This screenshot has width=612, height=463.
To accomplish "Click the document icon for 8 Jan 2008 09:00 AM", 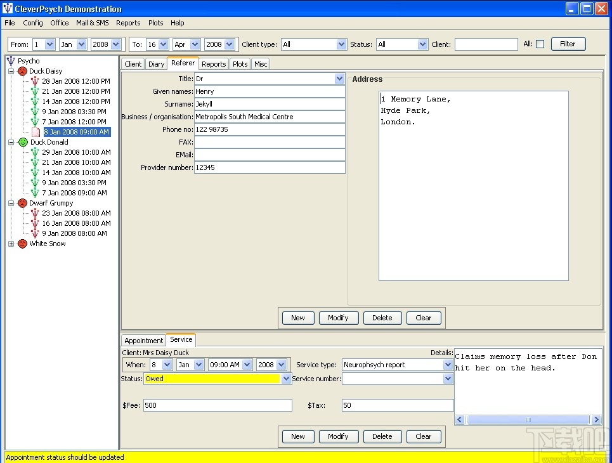I will coord(36,133).
